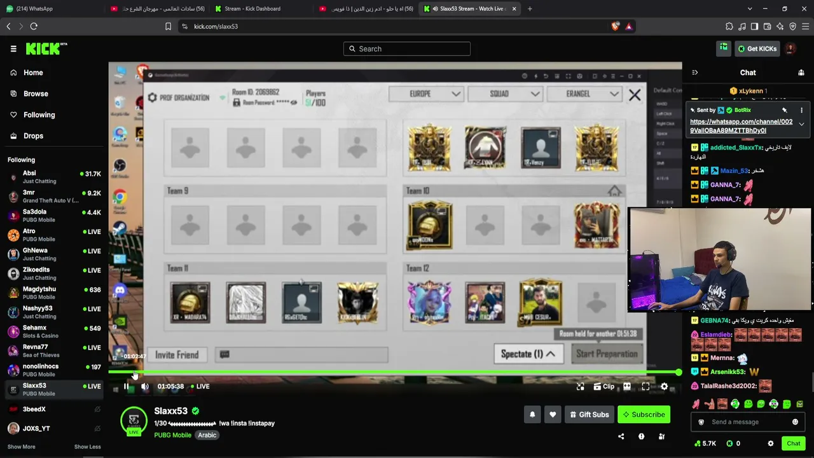Image resolution: width=814 pixels, height=458 pixels.
Task: Open the emote picker smiley icon
Action: click(795, 422)
